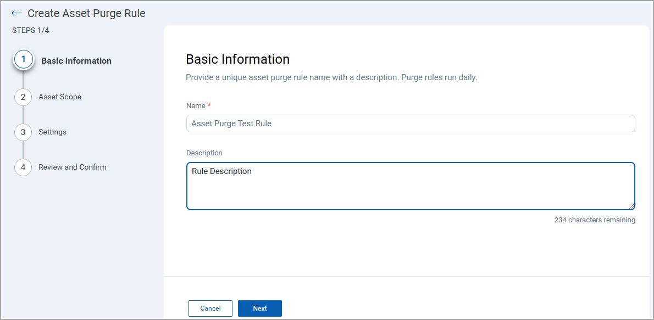The height and width of the screenshot is (320, 654).
Task: Click the Settings step label in the sidebar
Action: coord(52,132)
